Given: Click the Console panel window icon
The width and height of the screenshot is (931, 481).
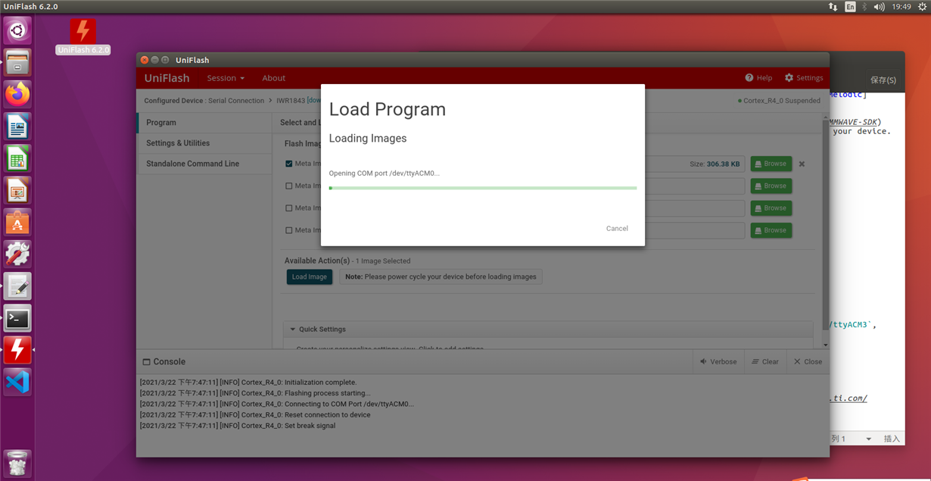Looking at the screenshot, I should [147, 362].
